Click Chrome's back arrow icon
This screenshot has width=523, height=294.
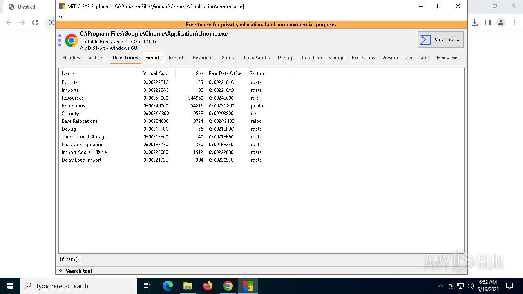pyautogui.click(x=9, y=22)
